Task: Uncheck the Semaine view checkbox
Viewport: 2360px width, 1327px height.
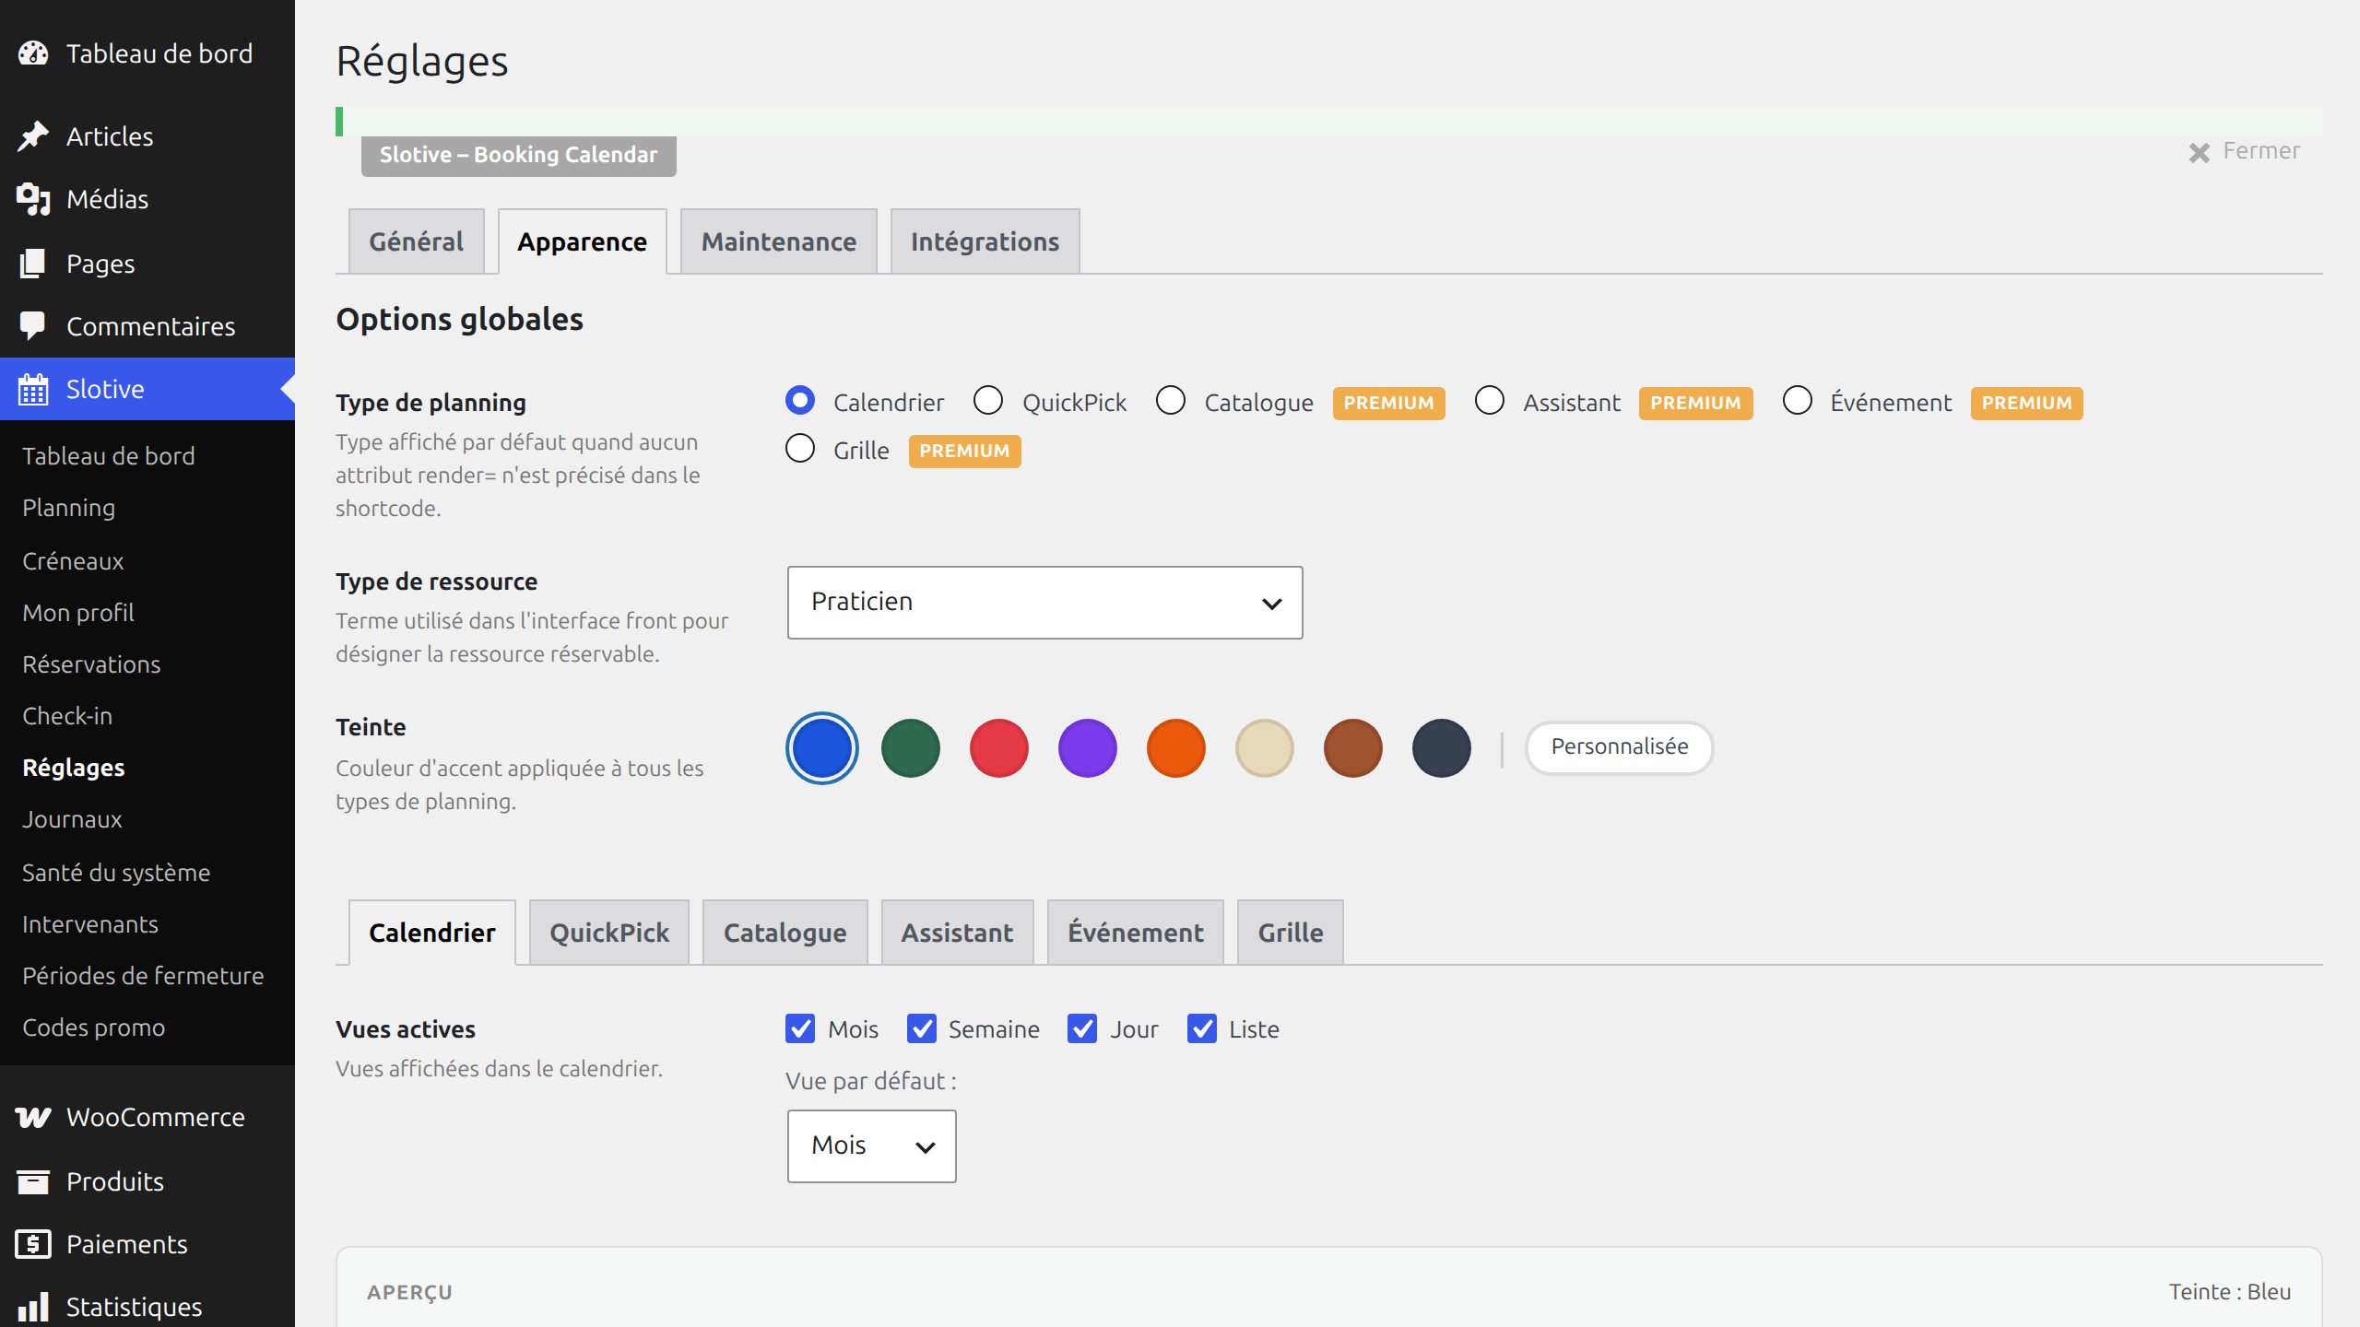Action: tap(922, 1028)
